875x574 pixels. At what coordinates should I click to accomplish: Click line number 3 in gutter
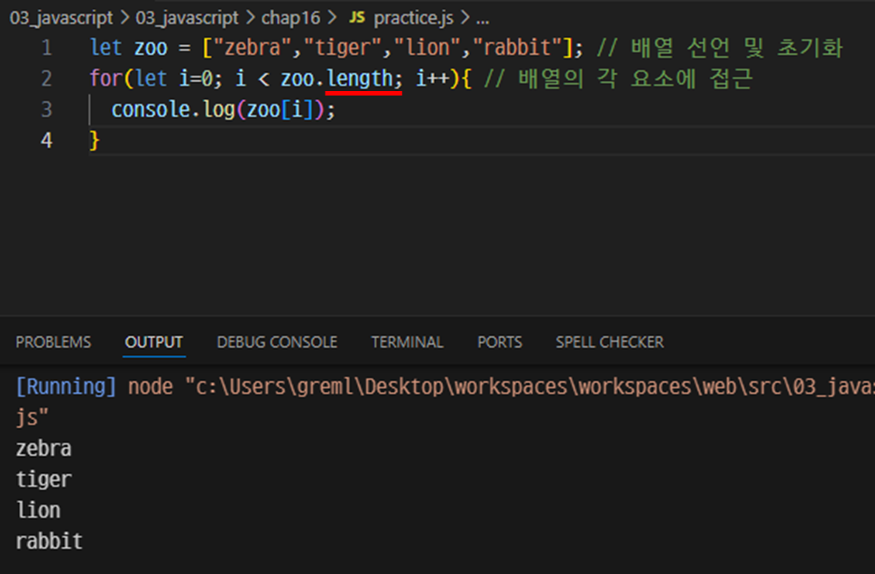tap(46, 109)
